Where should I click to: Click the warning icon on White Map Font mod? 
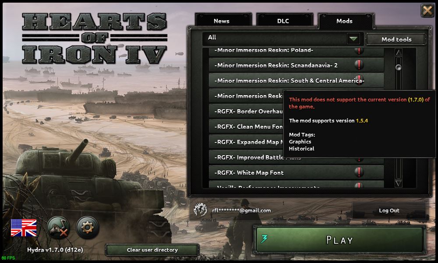359,172
